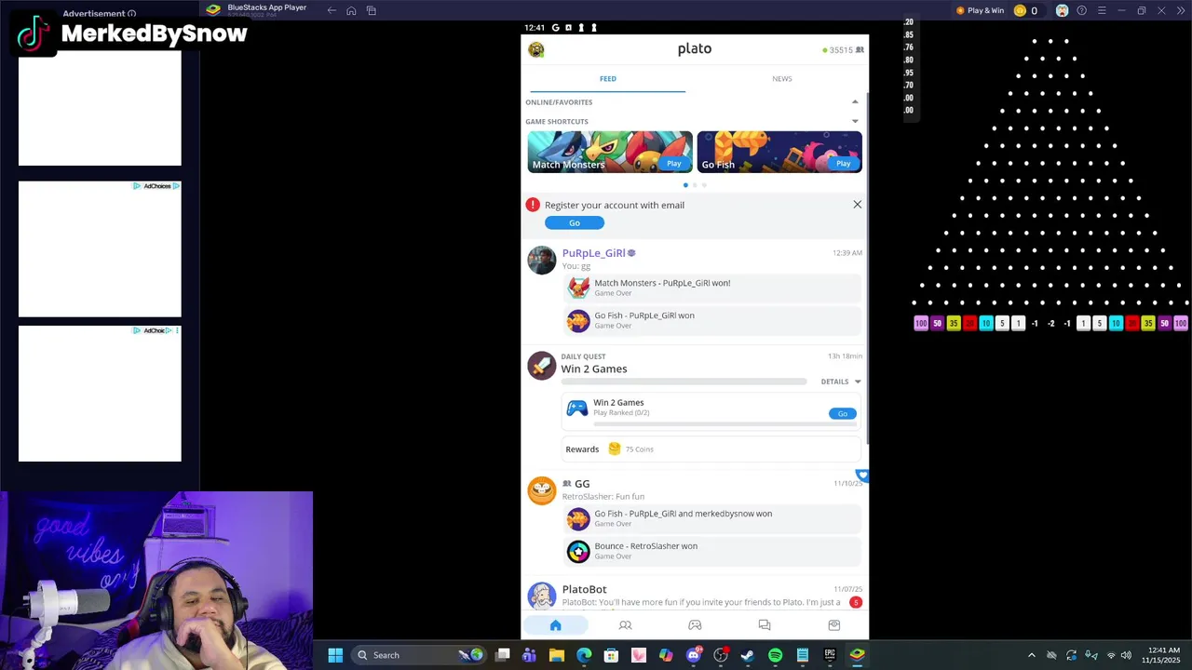Open the BlueStacks help icon

tap(1081, 10)
